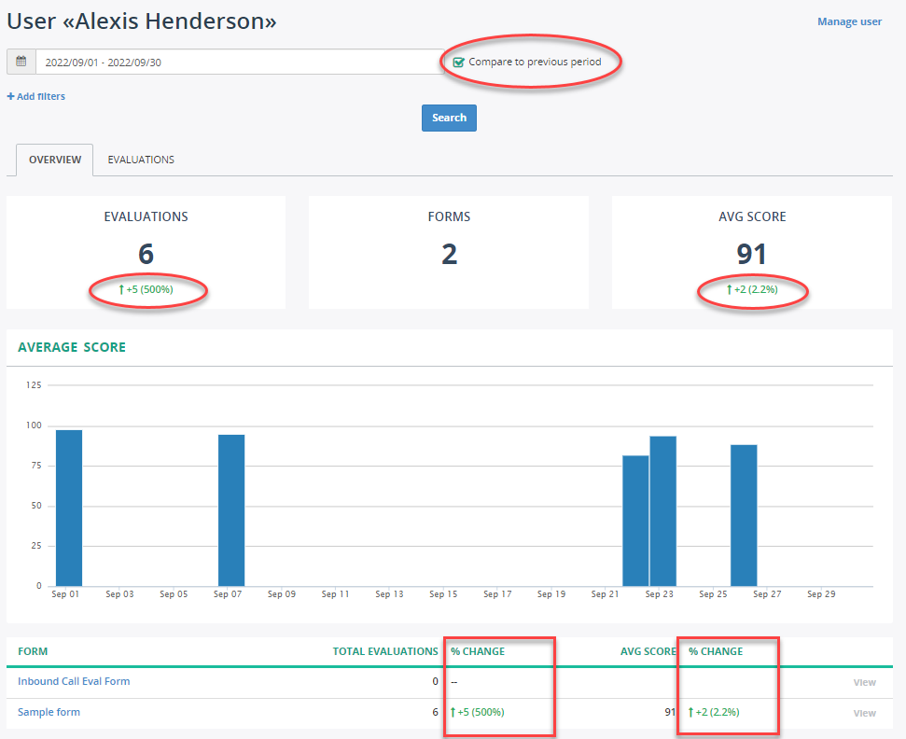Open the Inbound Call Eval Form link

pos(74,681)
